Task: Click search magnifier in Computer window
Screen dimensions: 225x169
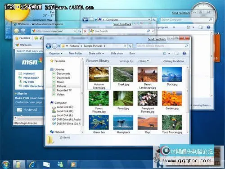Action: point(211,19)
